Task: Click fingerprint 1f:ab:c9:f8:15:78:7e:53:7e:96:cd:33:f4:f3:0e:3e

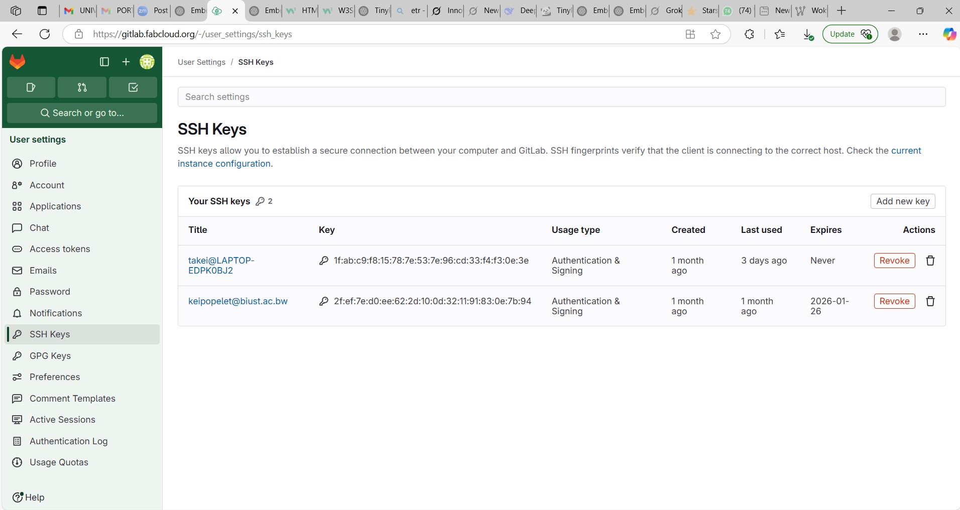Action: 431,261
